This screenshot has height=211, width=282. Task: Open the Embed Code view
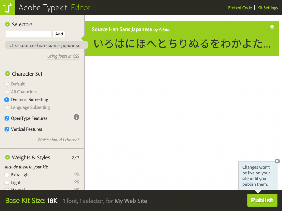pos(240,8)
